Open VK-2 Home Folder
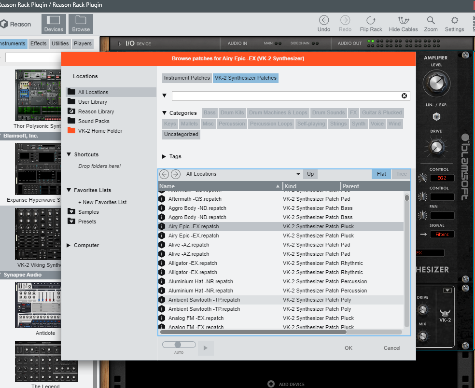The width and height of the screenshot is (475, 388). (100, 131)
